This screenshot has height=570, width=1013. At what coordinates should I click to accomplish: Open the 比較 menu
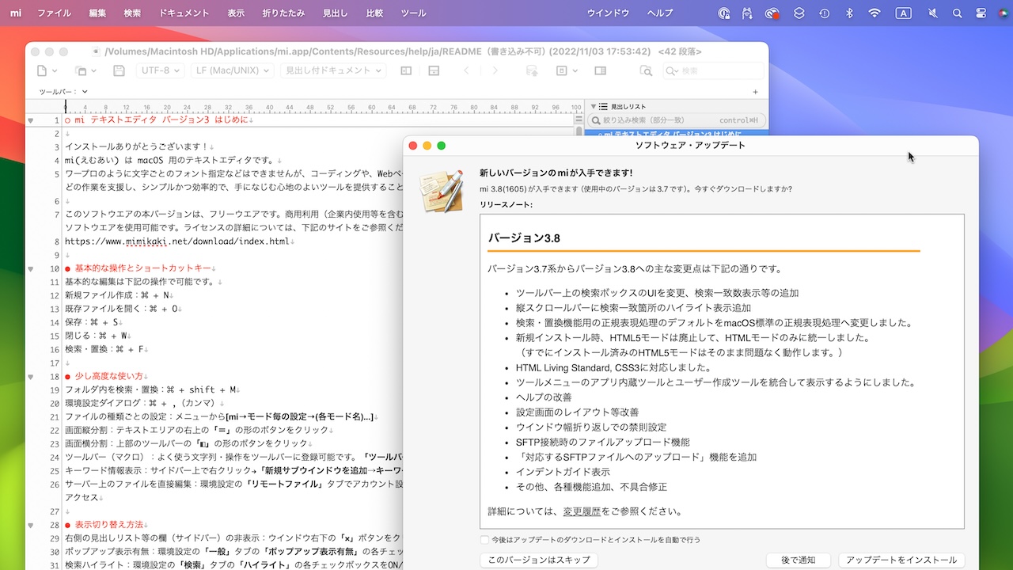coord(374,13)
